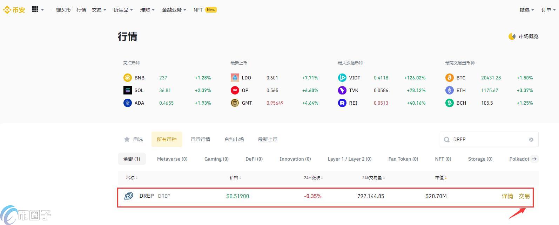Open DREP 详情 details link
The width and height of the screenshot is (559, 225).
point(507,196)
